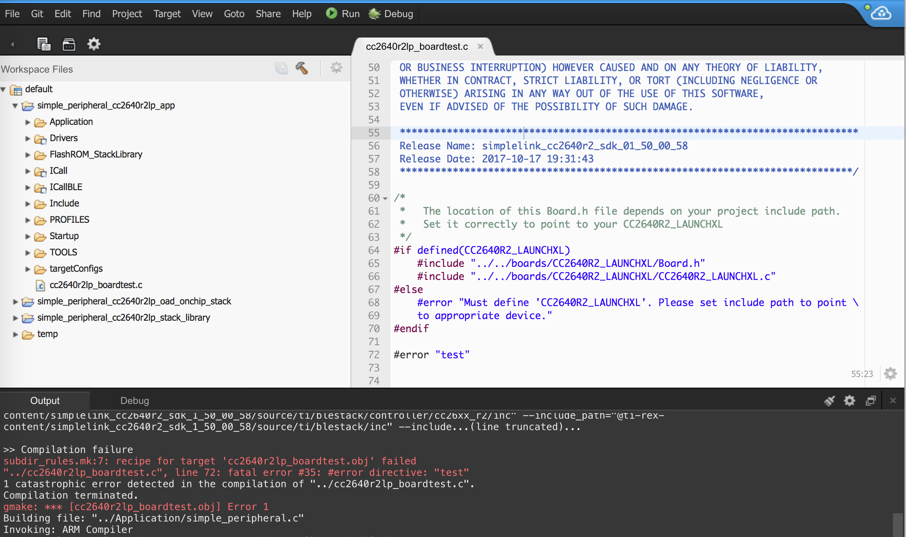Click the broom icon to clear output
The height and width of the screenshot is (537, 906).
(x=829, y=401)
